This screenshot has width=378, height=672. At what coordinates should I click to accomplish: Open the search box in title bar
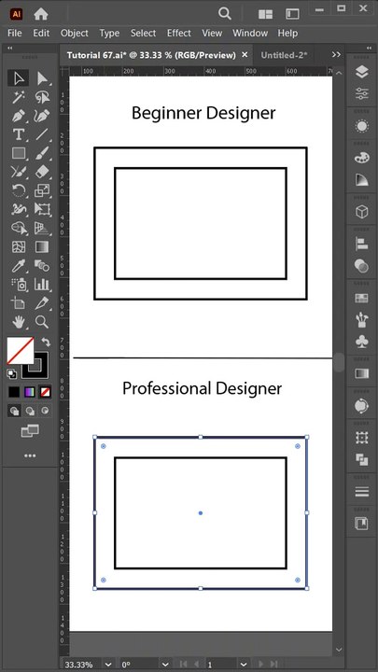pos(225,13)
